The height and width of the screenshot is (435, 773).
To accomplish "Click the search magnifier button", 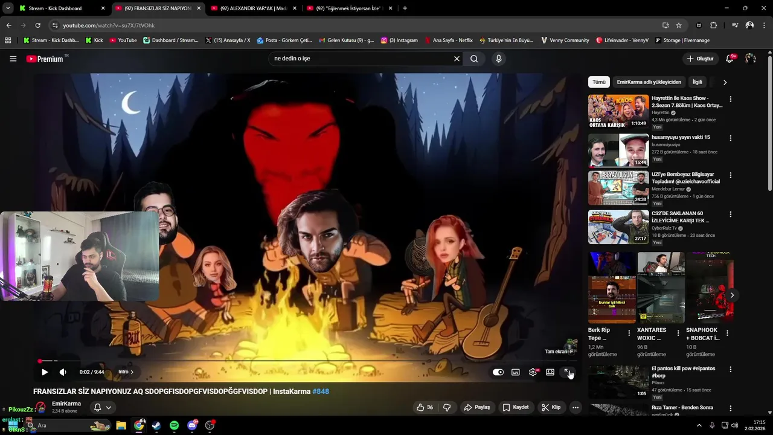I will pyautogui.click(x=474, y=59).
